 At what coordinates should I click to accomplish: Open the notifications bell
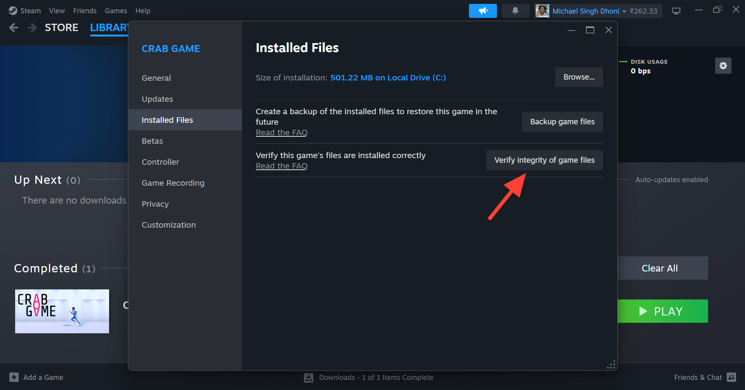pyautogui.click(x=515, y=11)
